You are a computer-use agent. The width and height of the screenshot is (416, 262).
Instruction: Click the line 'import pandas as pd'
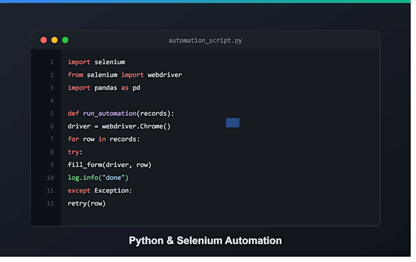pos(104,88)
